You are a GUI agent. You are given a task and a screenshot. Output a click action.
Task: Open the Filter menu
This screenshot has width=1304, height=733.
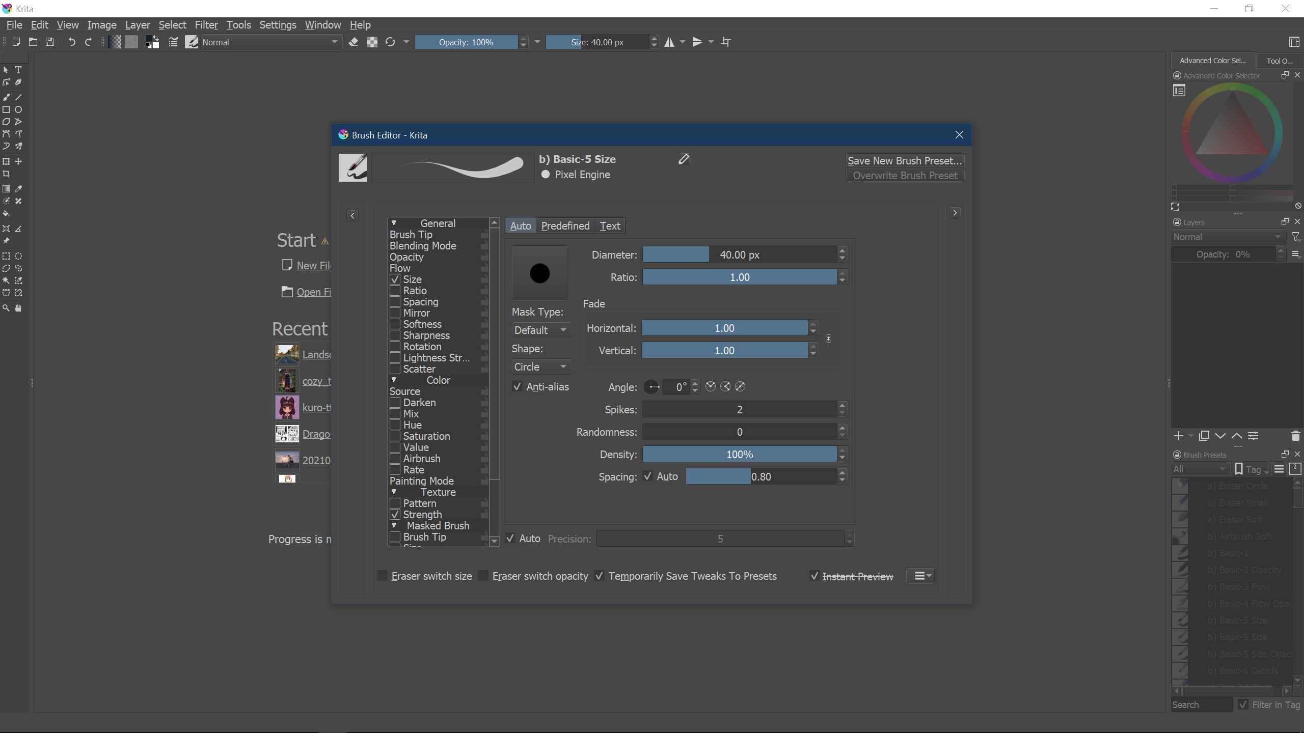click(206, 24)
